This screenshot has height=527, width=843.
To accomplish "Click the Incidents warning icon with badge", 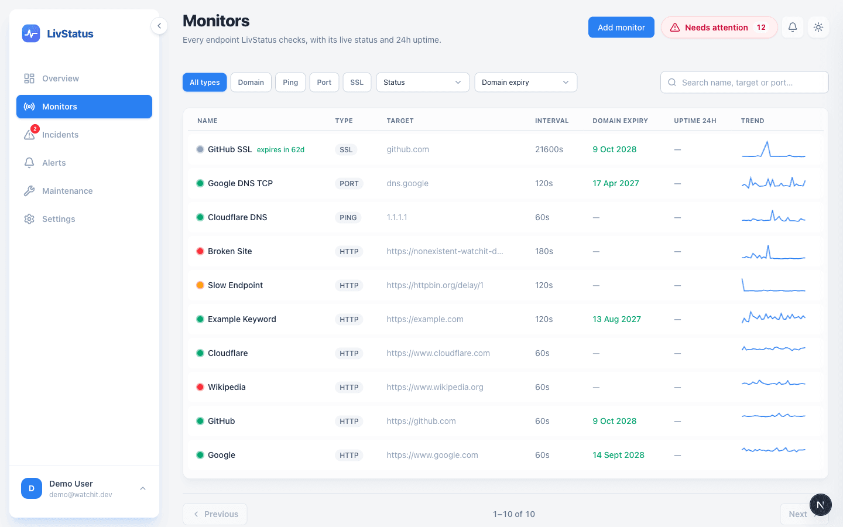I will tap(29, 135).
